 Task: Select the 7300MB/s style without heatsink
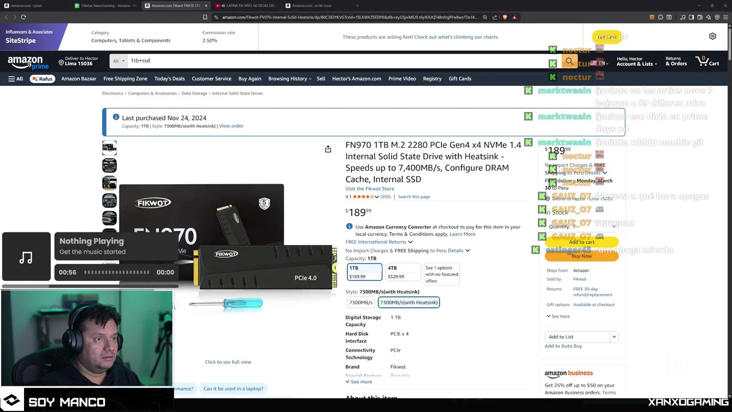[361, 302]
